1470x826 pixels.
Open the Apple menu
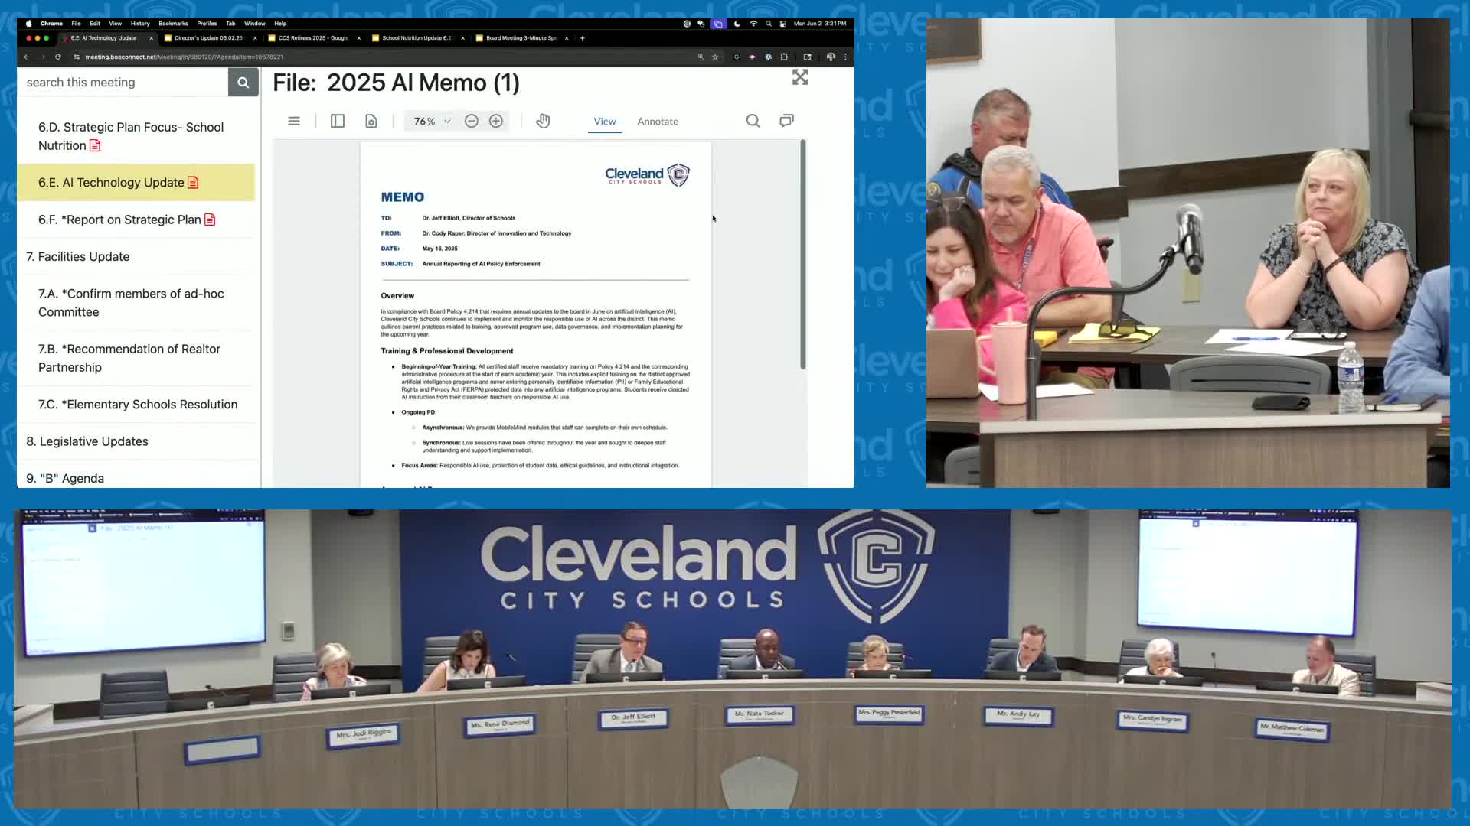pos(28,24)
